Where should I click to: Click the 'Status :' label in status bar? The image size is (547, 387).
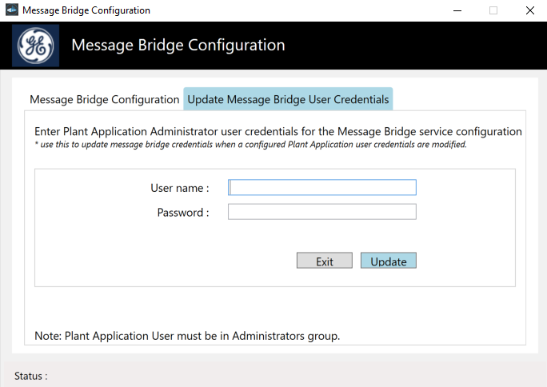[x=30, y=376]
